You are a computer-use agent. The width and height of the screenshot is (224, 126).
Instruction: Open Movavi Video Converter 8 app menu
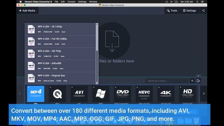coord(38,2)
